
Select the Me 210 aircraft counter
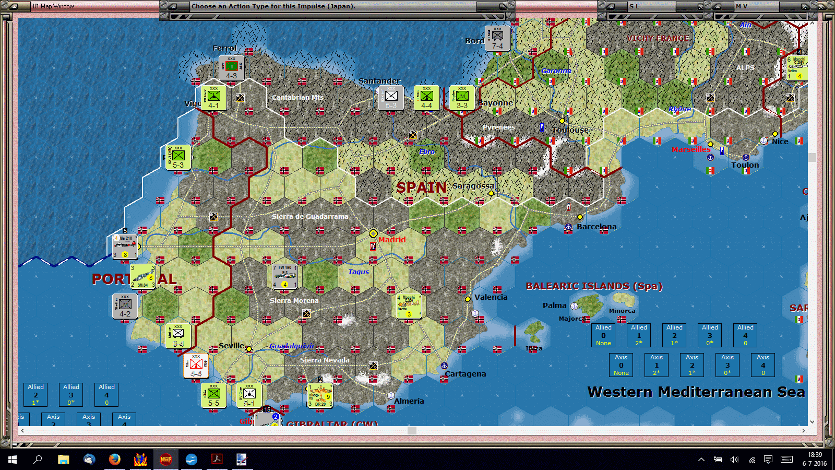pyautogui.click(x=125, y=246)
